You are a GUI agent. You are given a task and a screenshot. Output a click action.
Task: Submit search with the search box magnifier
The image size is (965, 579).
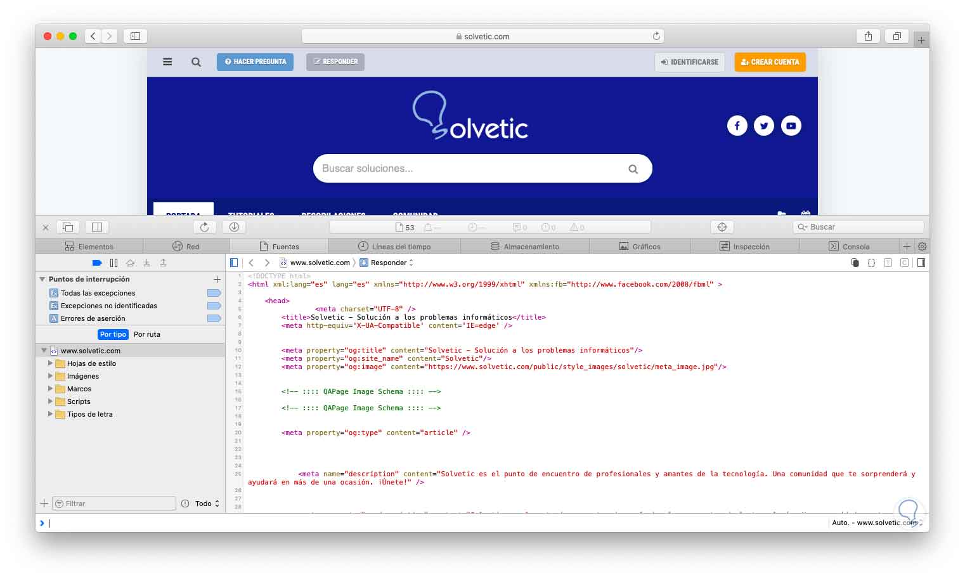point(633,169)
